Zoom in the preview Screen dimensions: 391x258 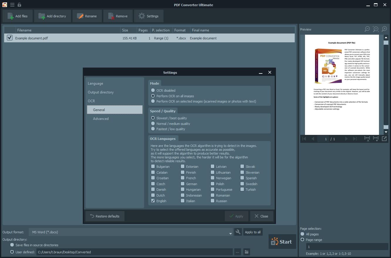click(384, 29)
